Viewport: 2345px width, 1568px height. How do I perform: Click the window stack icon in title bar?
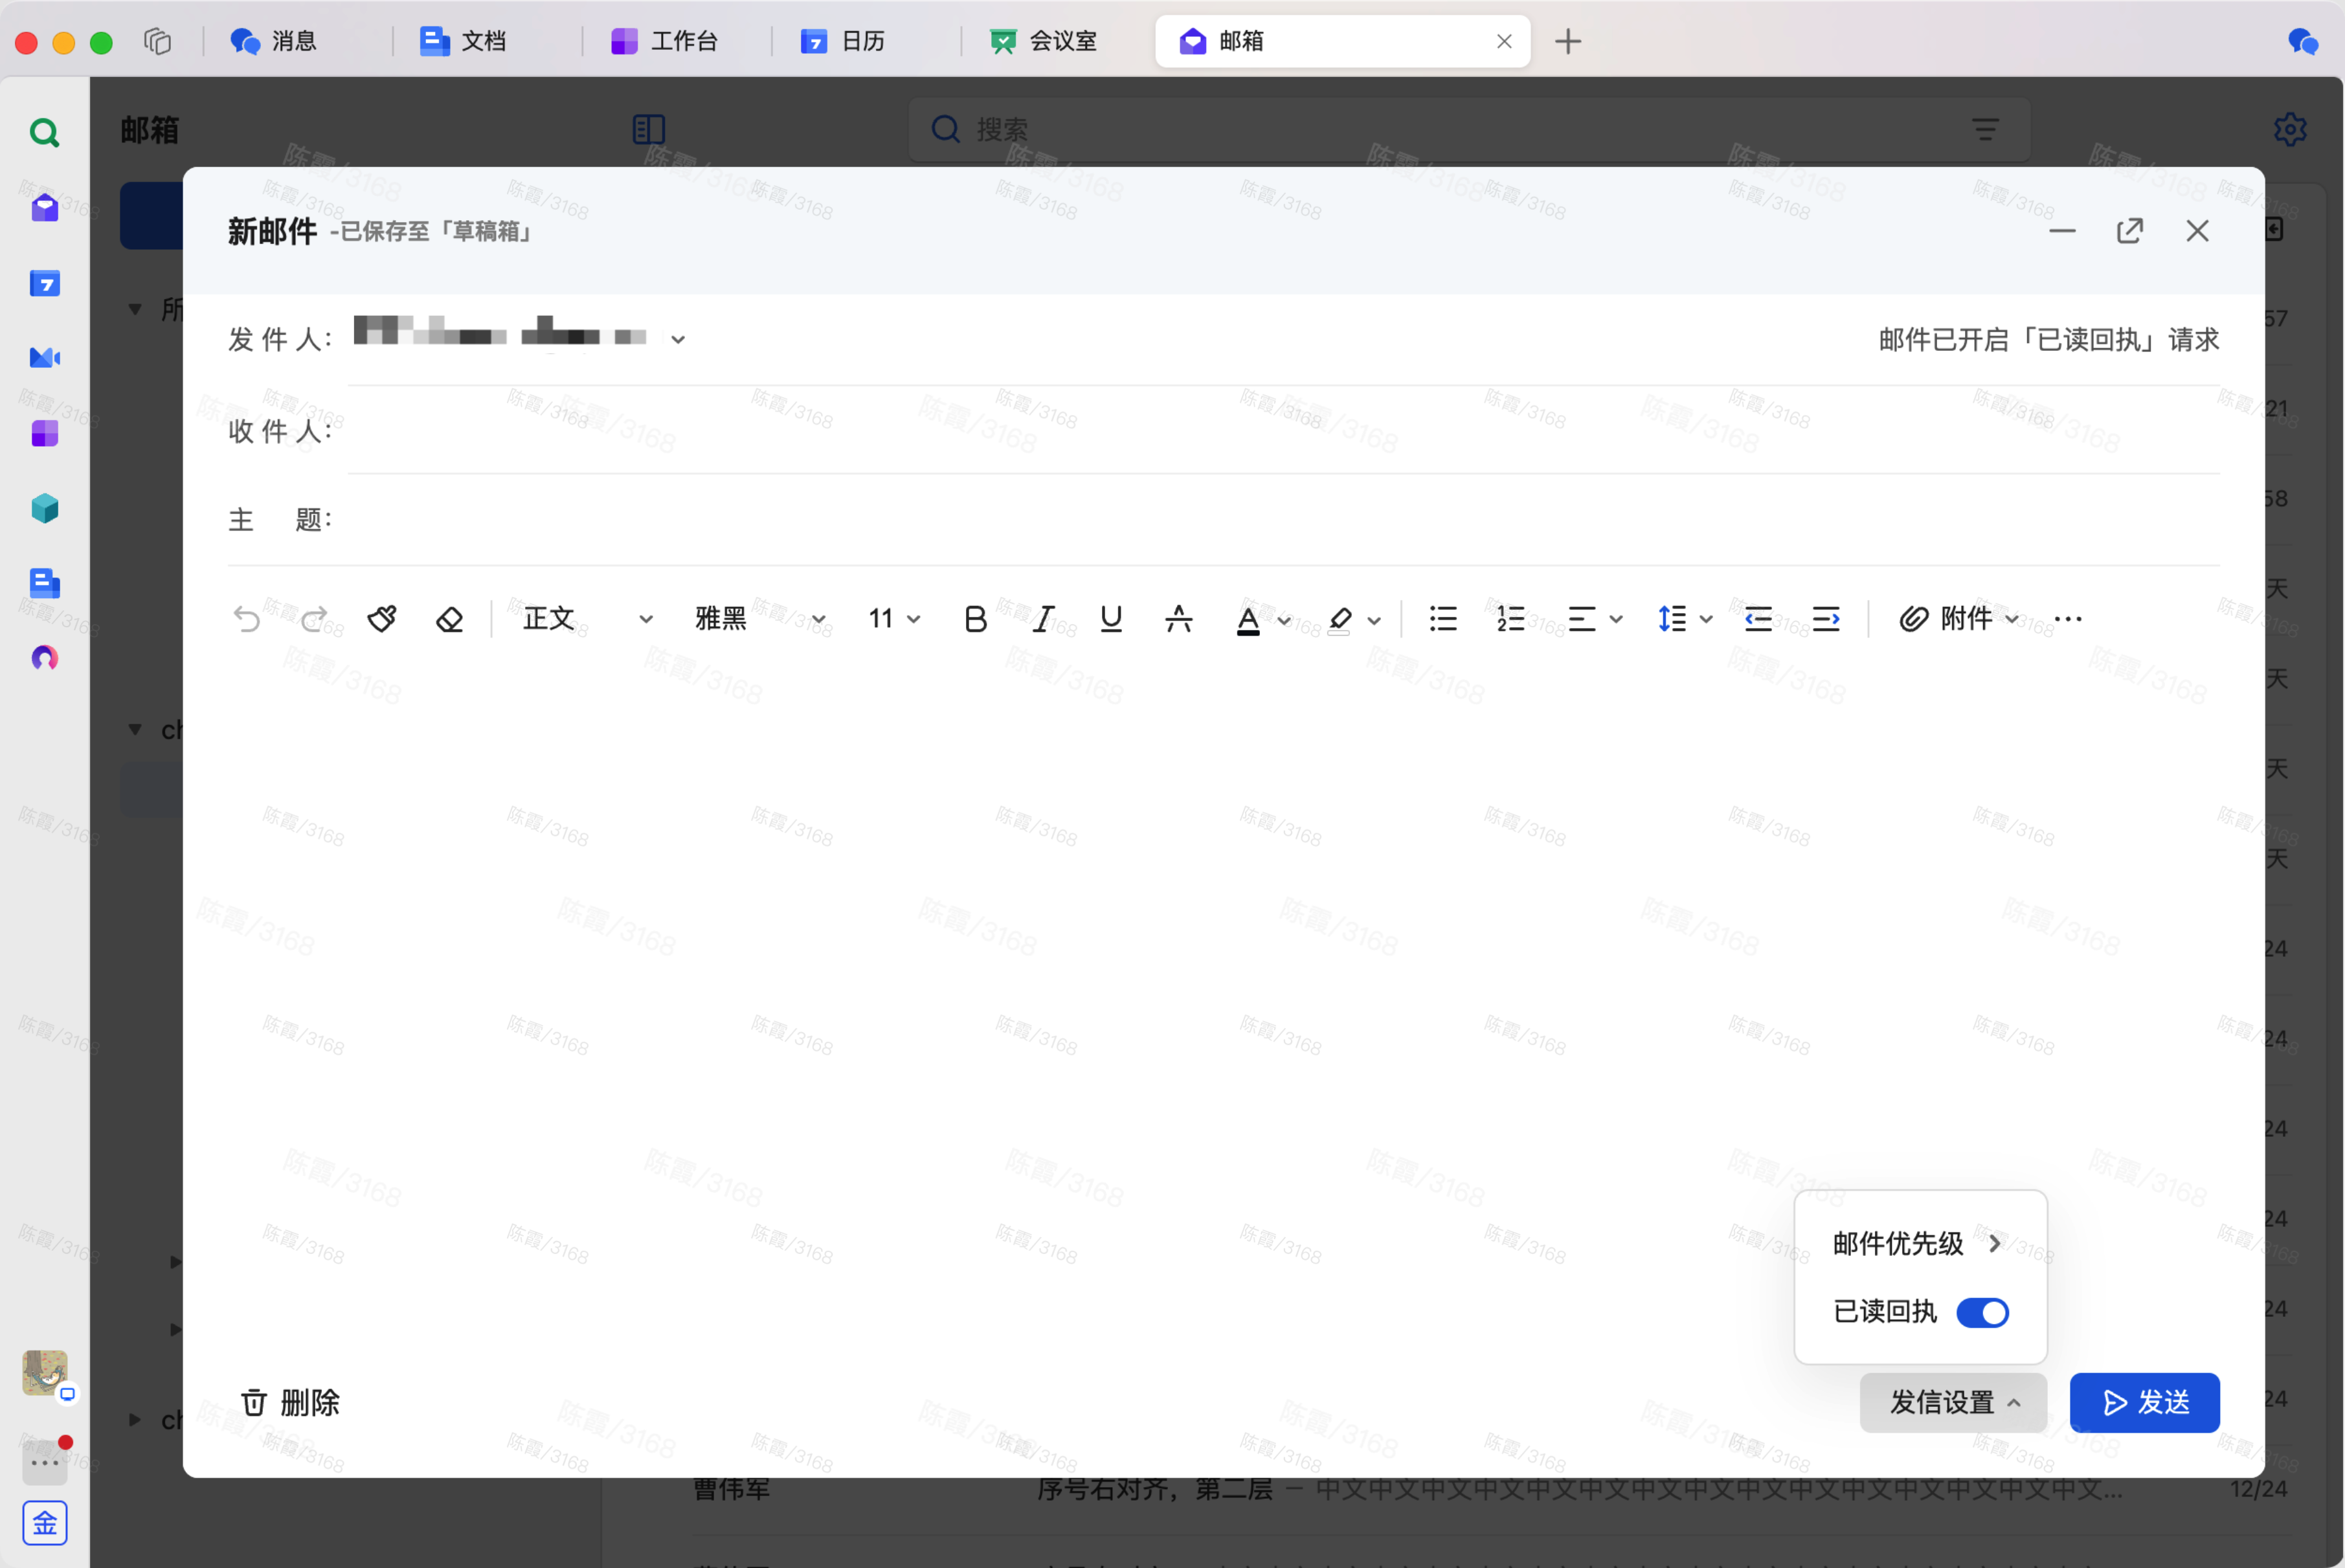(157, 41)
